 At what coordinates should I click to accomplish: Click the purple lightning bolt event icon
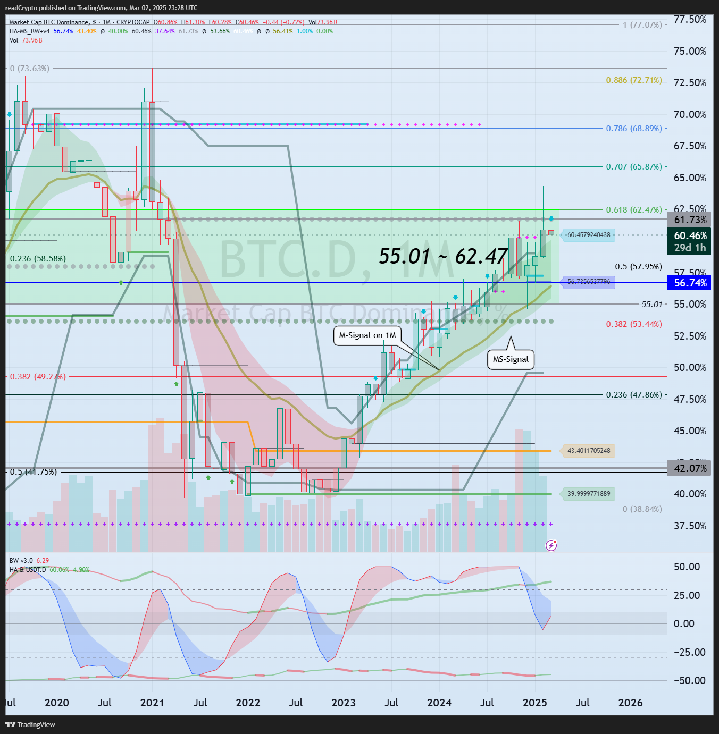(551, 545)
